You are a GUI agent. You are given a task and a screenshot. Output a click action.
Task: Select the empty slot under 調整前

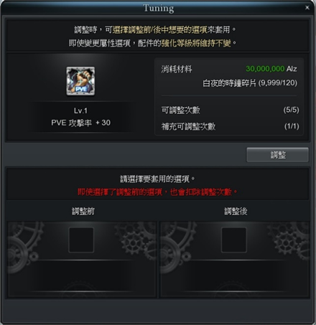click(81, 240)
